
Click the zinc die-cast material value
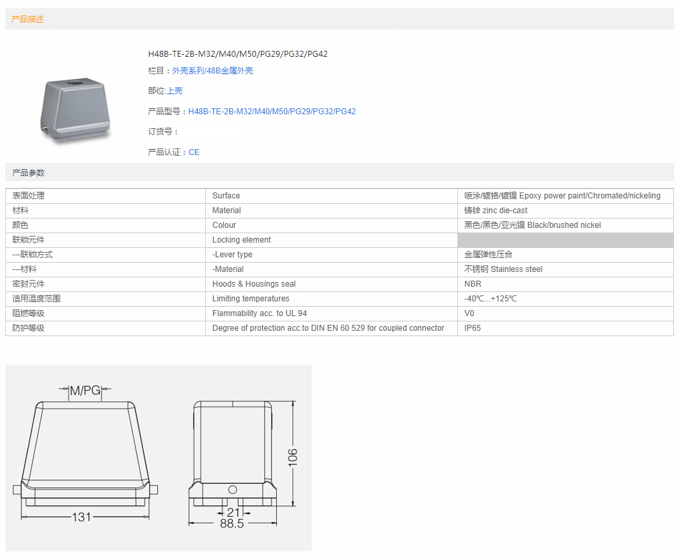[x=495, y=211]
